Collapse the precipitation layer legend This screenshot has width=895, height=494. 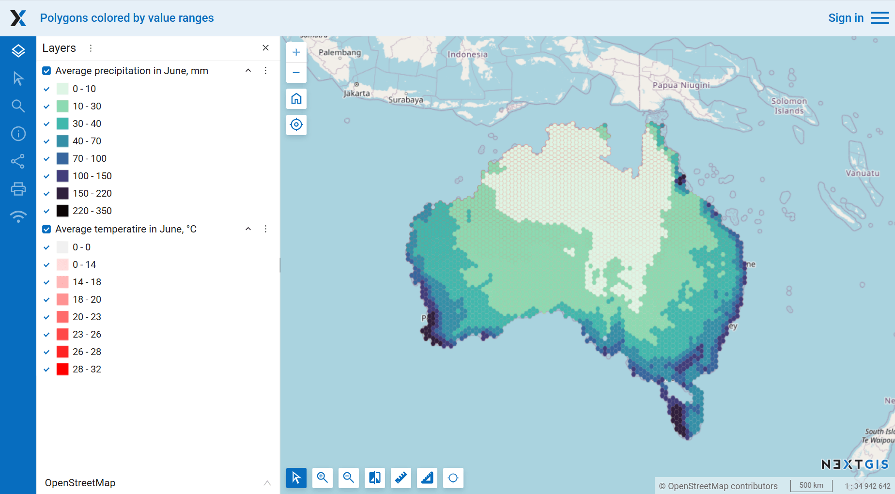pyautogui.click(x=248, y=71)
